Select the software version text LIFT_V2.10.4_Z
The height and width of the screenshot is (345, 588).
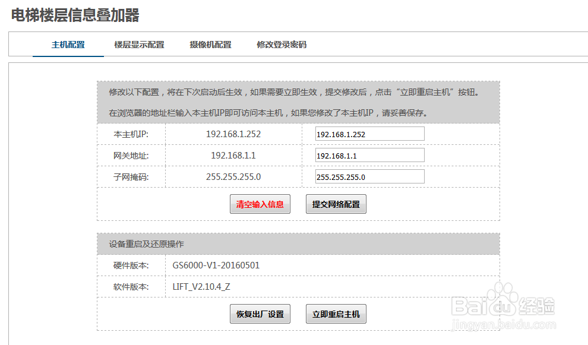pyautogui.click(x=202, y=287)
